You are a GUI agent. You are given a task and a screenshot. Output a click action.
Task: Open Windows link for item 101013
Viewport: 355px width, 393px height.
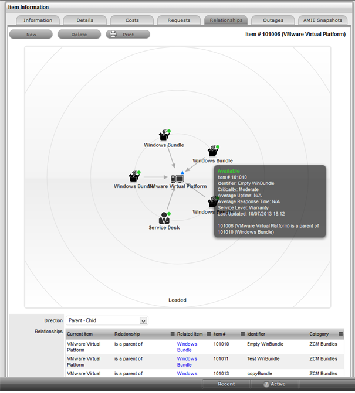coord(187,374)
